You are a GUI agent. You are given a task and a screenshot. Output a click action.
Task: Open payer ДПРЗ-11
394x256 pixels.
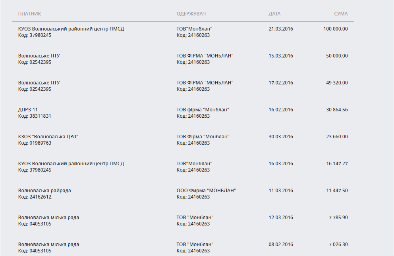[28, 110]
